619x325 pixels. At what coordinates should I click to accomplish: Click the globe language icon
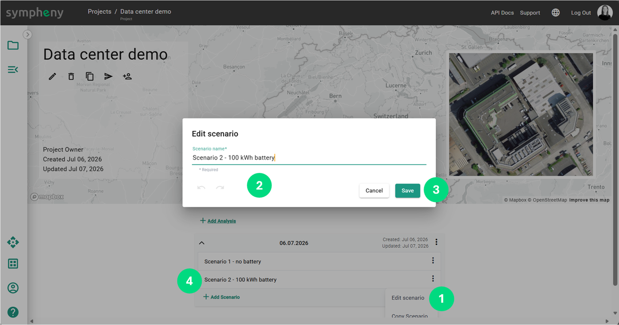pos(556,13)
